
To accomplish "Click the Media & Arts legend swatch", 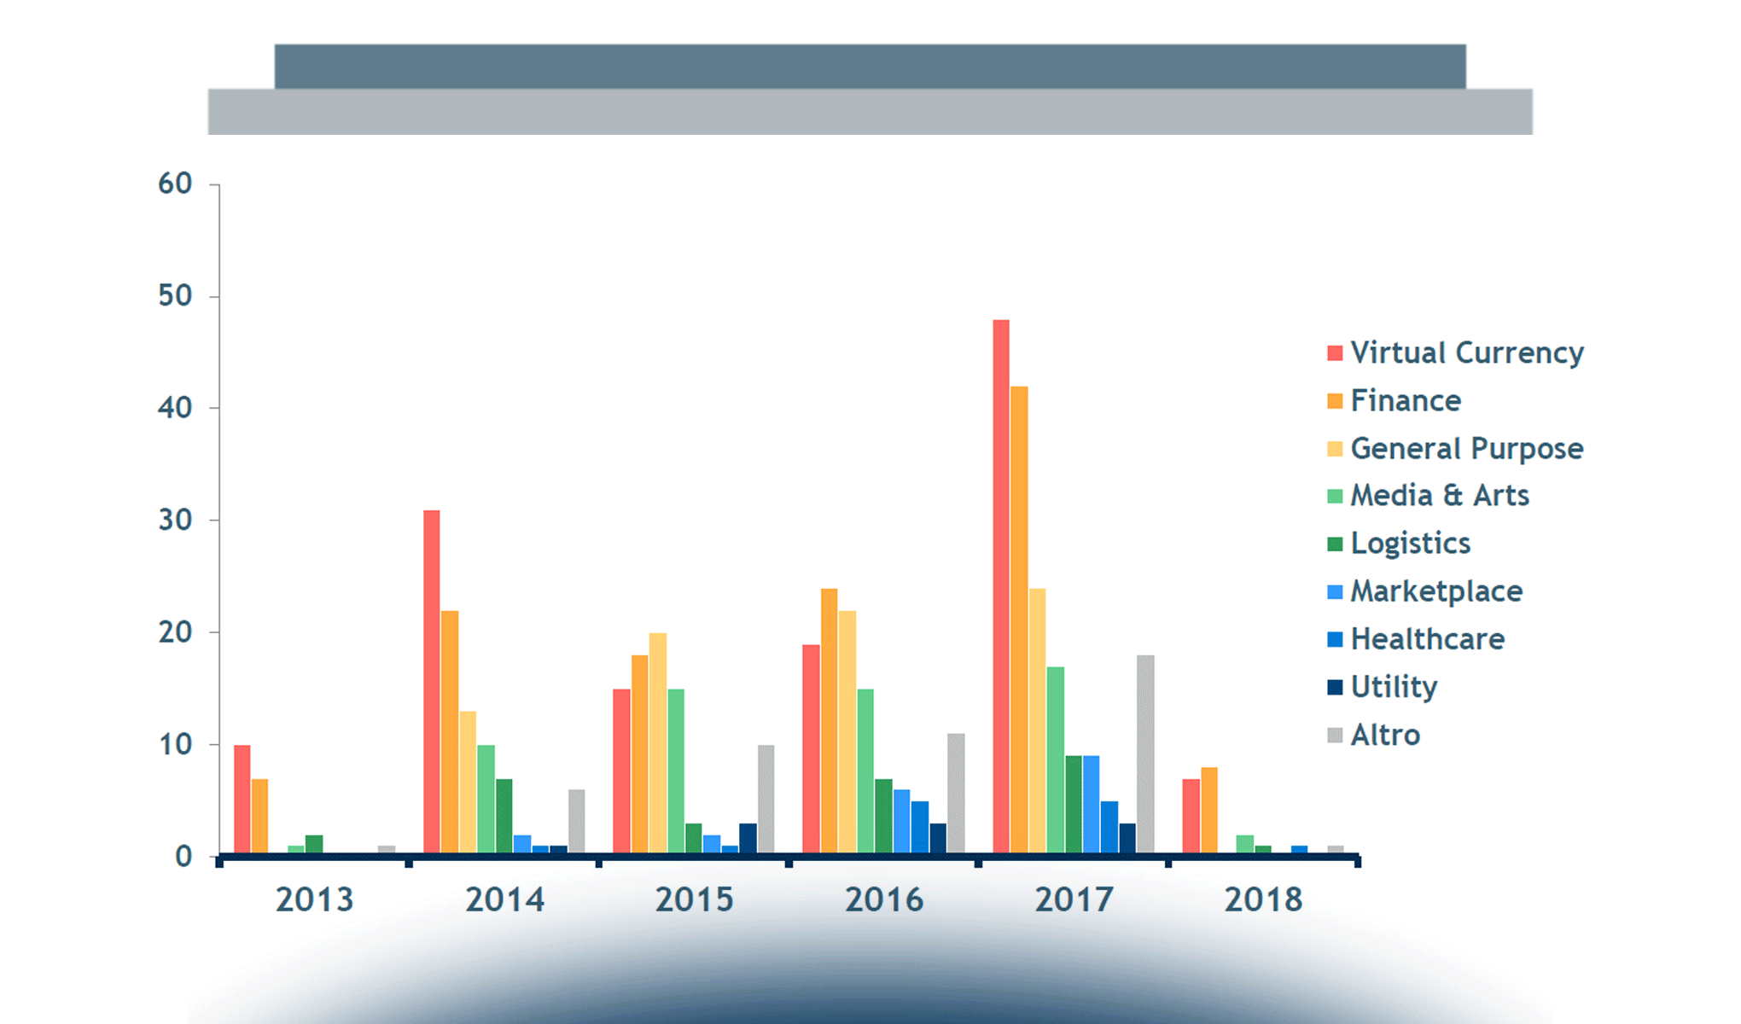I will pos(1335,496).
